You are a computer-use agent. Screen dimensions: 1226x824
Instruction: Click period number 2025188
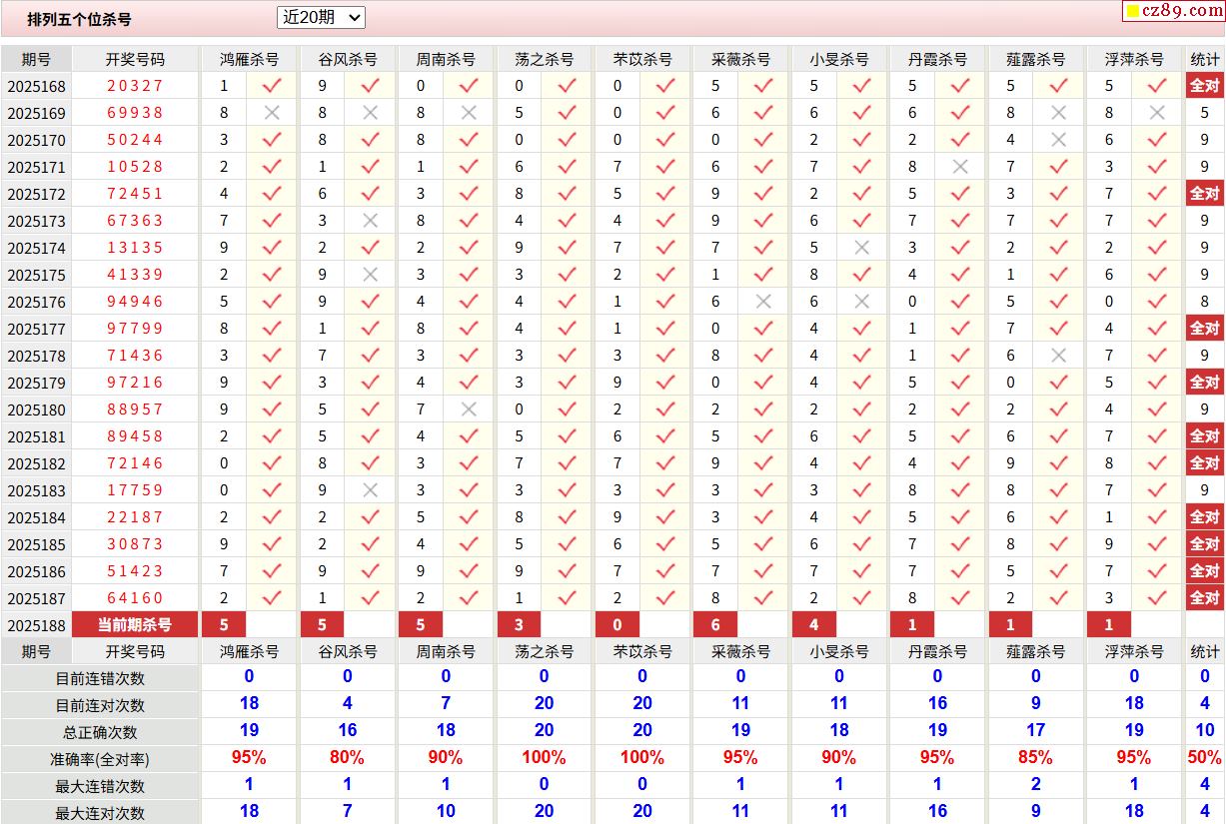[36, 626]
